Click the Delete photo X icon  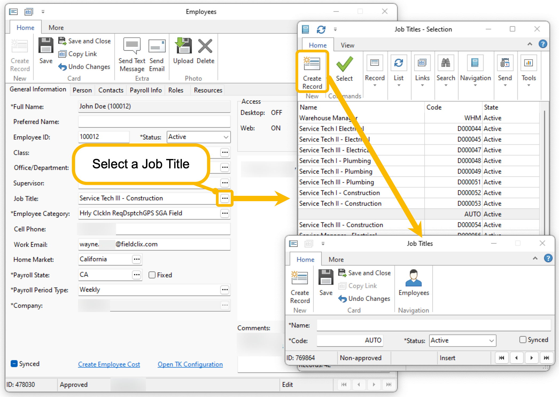click(205, 46)
